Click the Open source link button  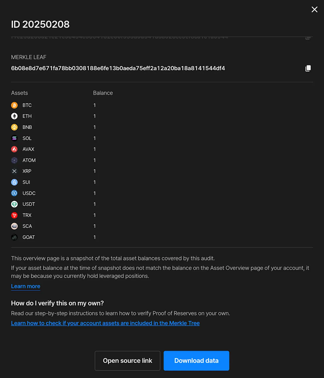(x=127, y=361)
